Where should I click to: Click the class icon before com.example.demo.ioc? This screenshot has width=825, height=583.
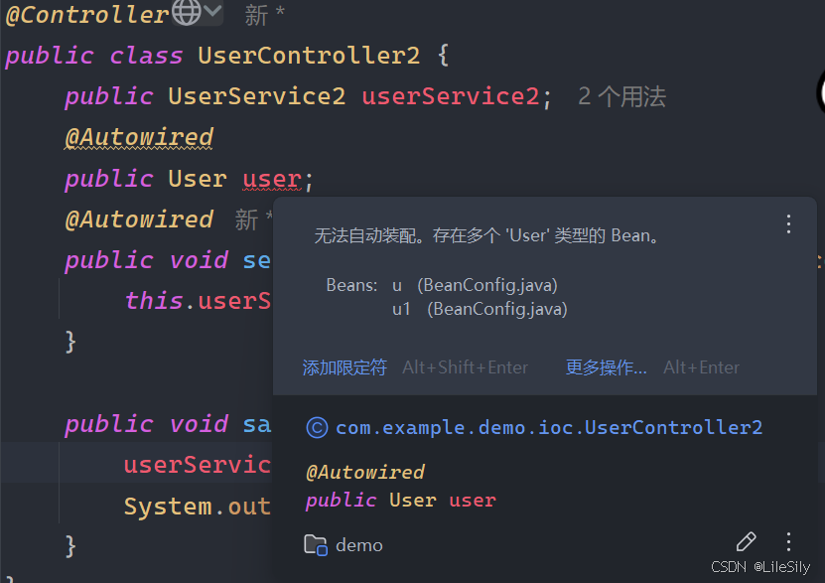click(x=317, y=427)
